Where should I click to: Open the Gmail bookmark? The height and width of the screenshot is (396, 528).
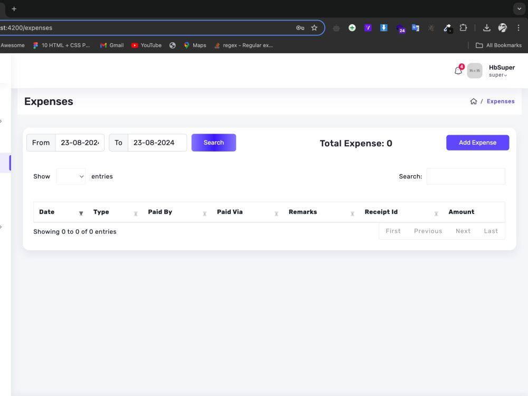[x=112, y=45]
